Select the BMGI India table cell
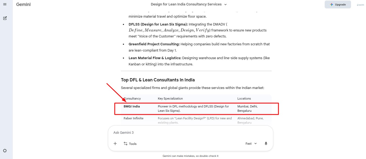 (132, 106)
